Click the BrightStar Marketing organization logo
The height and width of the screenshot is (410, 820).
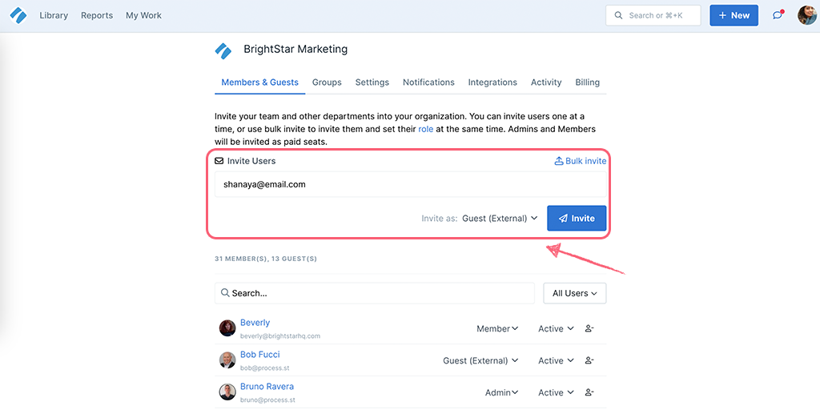tap(223, 50)
